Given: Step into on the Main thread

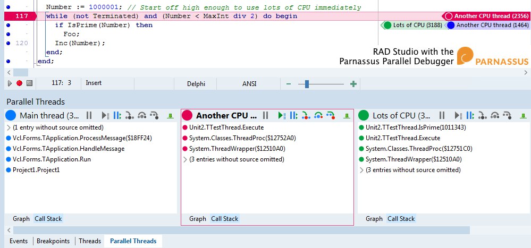Looking at the screenshot, I should pos(129,116).
